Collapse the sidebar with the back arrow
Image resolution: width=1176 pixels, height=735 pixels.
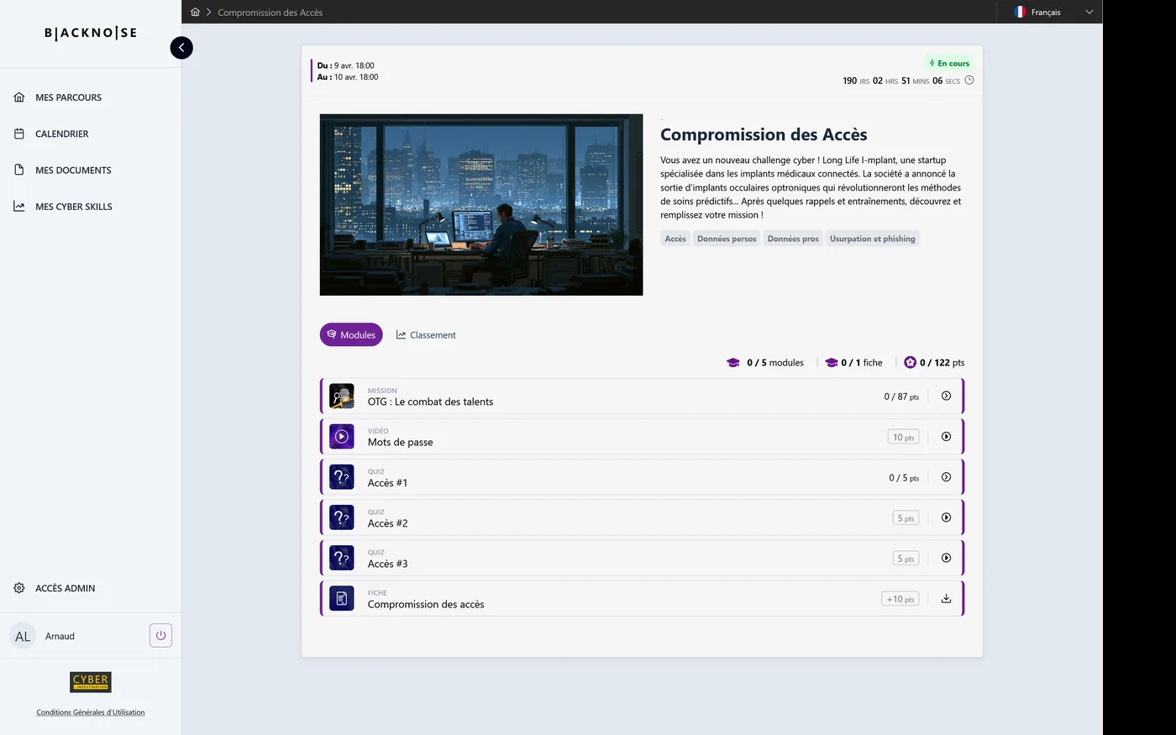click(x=181, y=48)
